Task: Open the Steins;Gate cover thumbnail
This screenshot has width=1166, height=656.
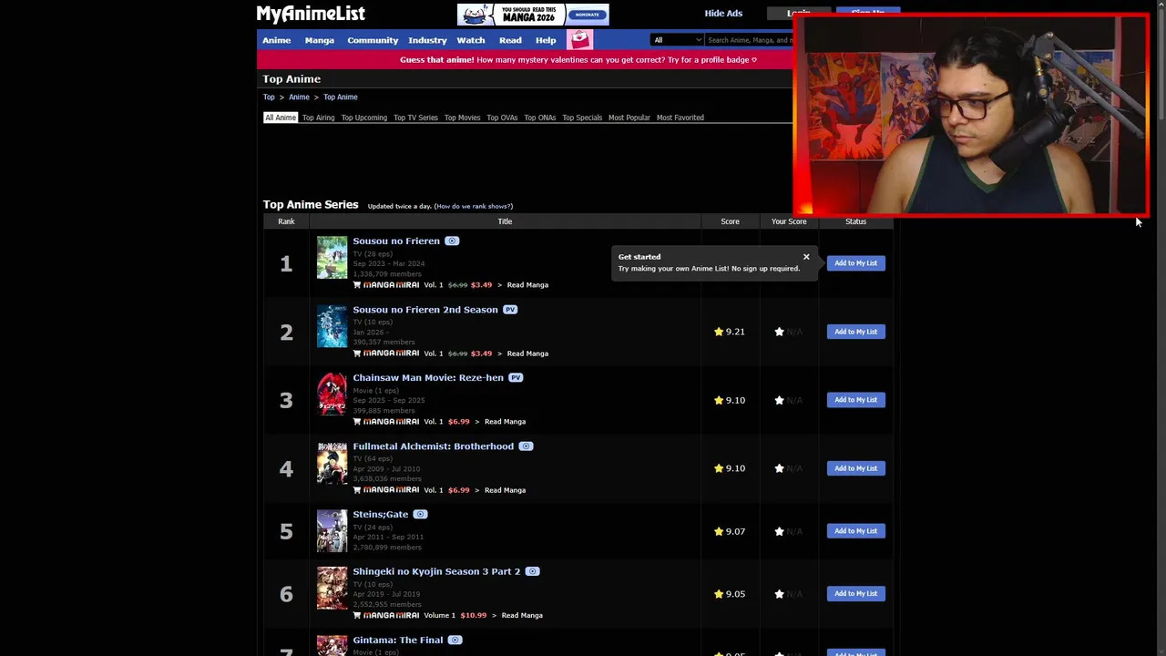Action: (332, 531)
